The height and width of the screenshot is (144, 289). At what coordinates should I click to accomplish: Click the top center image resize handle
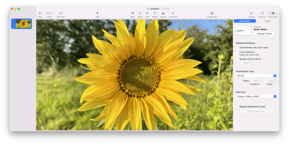[x=135, y=19]
